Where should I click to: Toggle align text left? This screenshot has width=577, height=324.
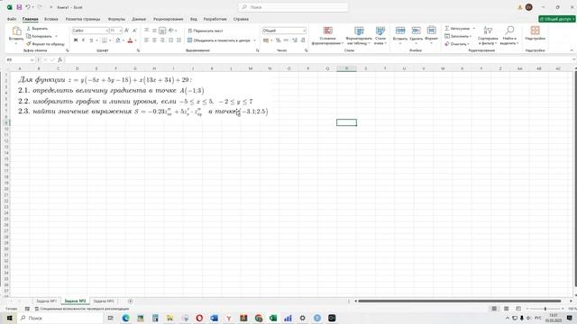coord(146,40)
